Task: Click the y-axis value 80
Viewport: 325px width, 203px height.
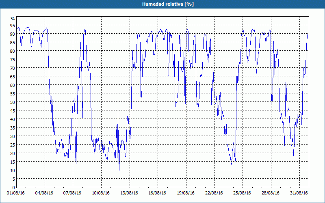Action: tap(13, 51)
